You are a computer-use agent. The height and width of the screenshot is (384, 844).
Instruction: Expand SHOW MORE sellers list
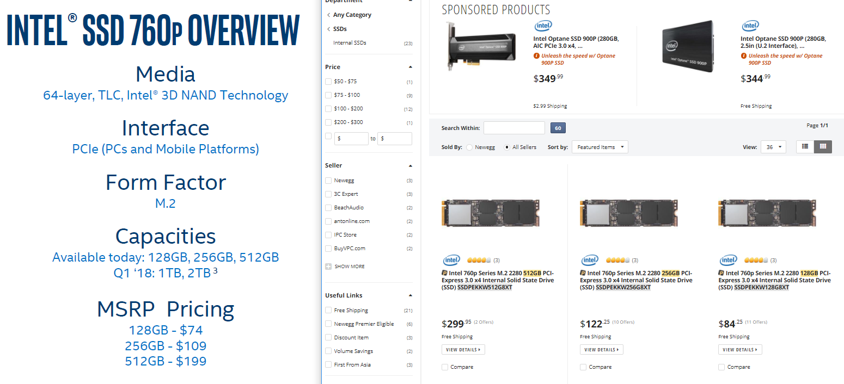[350, 267]
